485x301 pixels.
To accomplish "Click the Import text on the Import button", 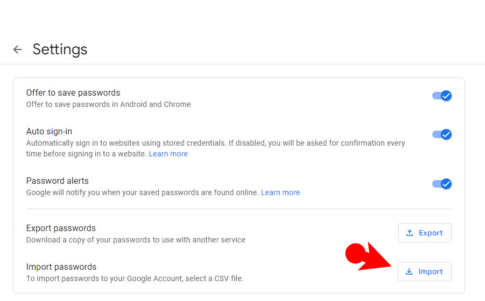I will pyautogui.click(x=431, y=271).
